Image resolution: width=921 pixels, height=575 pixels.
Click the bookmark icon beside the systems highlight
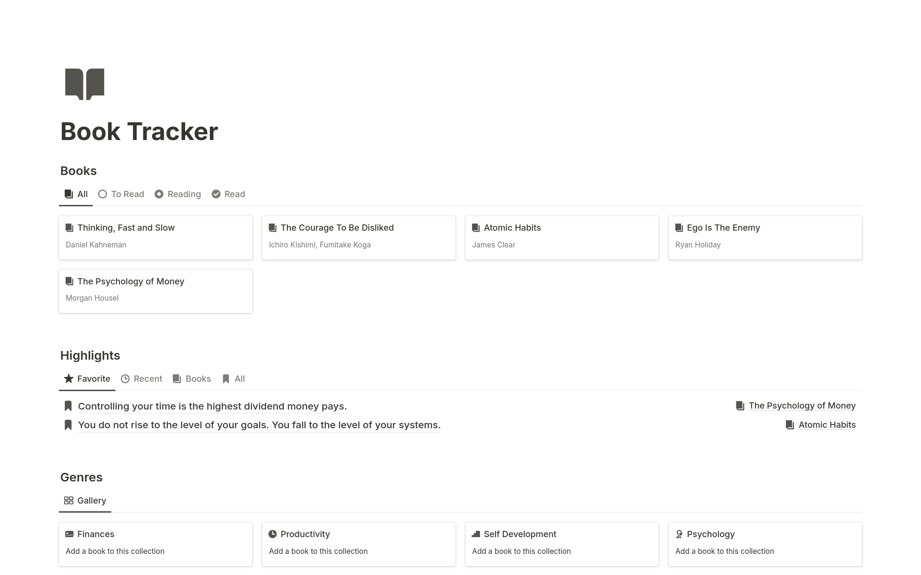pos(68,425)
